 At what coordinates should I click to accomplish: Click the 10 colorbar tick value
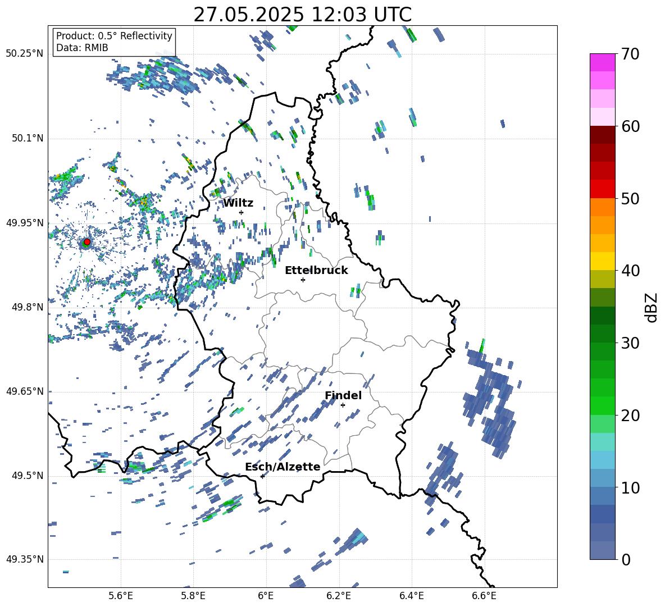tap(631, 488)
